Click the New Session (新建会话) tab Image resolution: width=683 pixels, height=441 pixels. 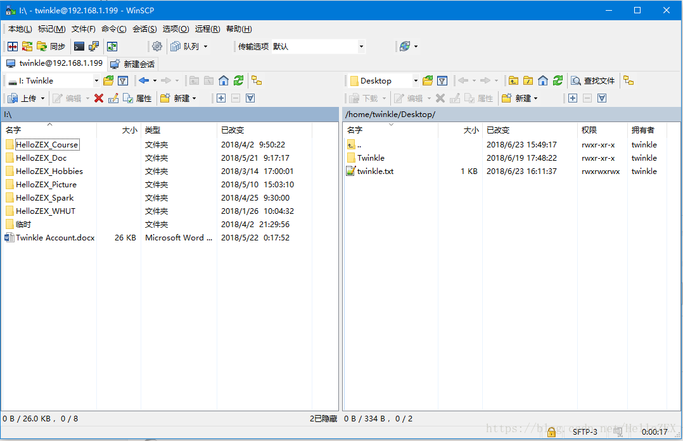tap(132, 65)
